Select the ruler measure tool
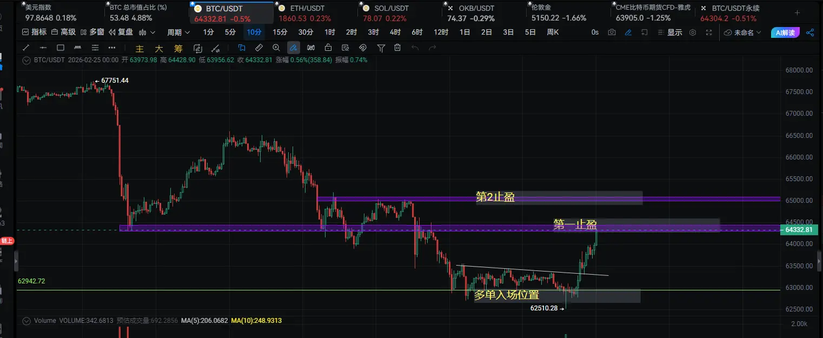The width and height of the screenshot is (823, 338). 259,48
